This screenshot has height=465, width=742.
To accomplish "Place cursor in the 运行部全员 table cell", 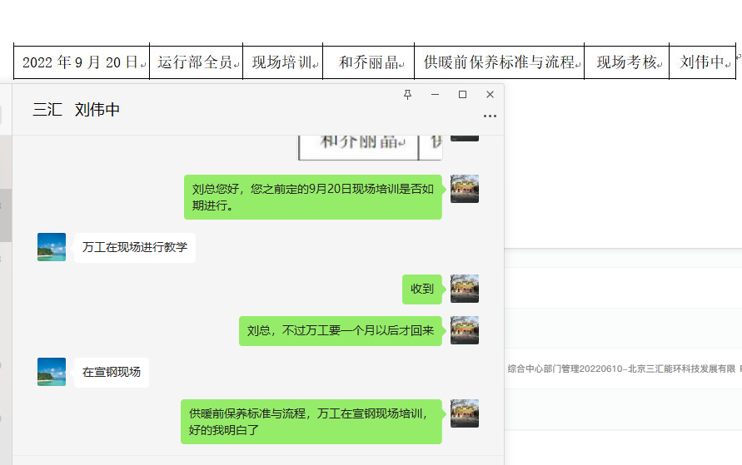I will click(196, 62).
